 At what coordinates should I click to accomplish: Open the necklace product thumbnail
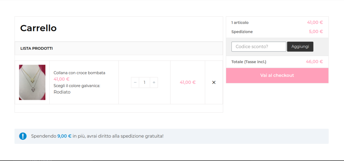32,82
